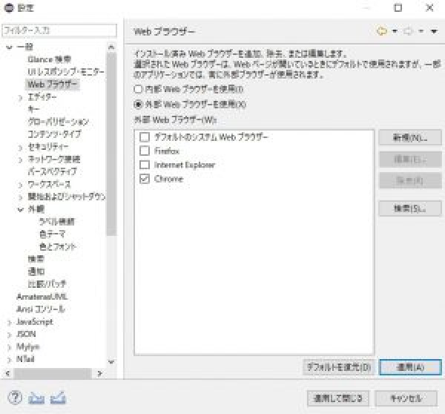Open the Back history dropdown arrow
445x414 pixels.
coord(395,31)
